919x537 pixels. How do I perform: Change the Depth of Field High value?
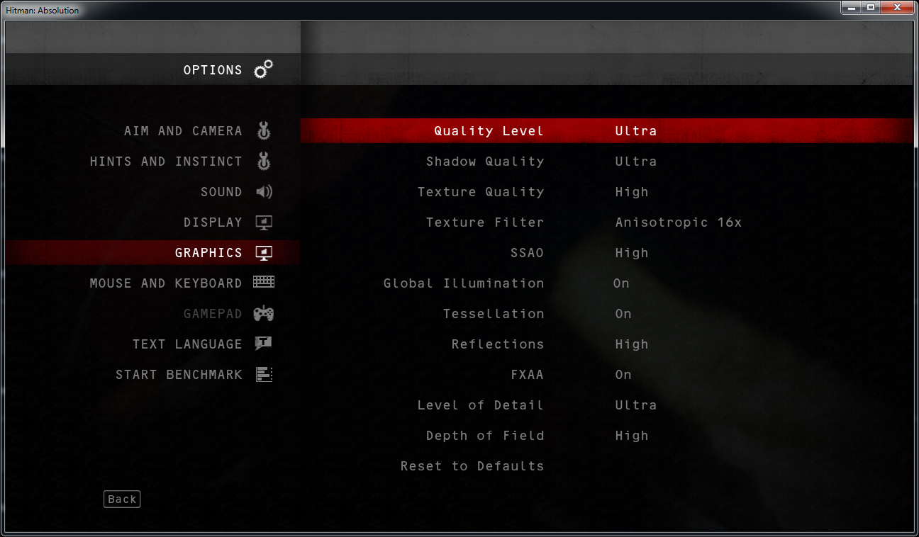coord(632,436)
